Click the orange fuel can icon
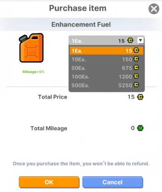The image size is (162, 192). tap(31, 48)
